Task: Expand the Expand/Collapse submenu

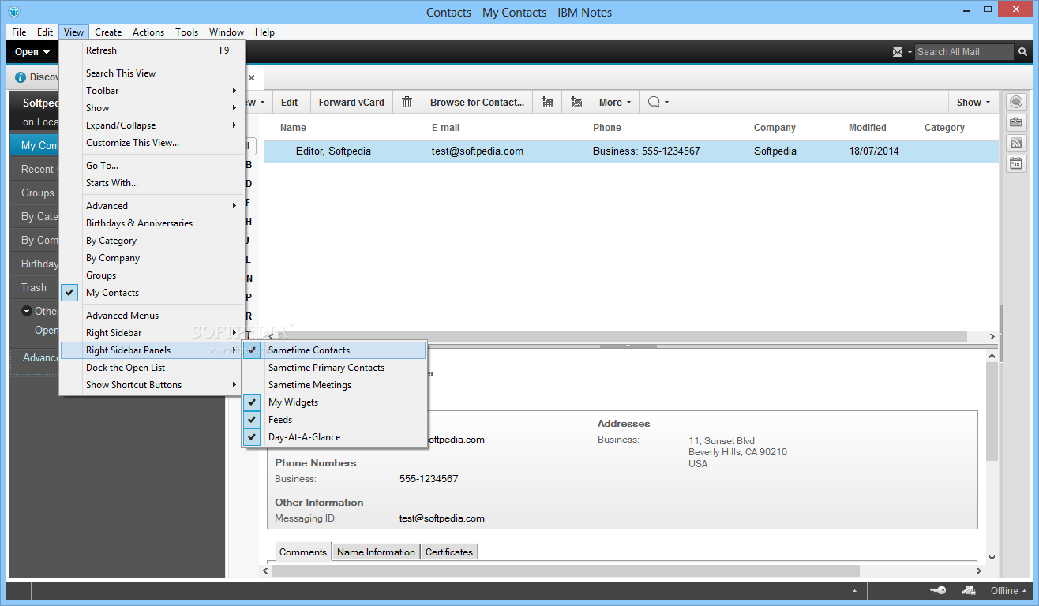Action: [x=152, y=125]
